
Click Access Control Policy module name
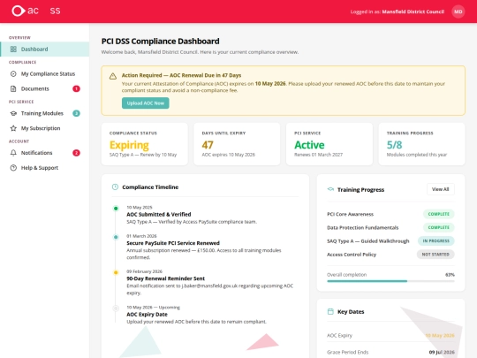[352, 255]
